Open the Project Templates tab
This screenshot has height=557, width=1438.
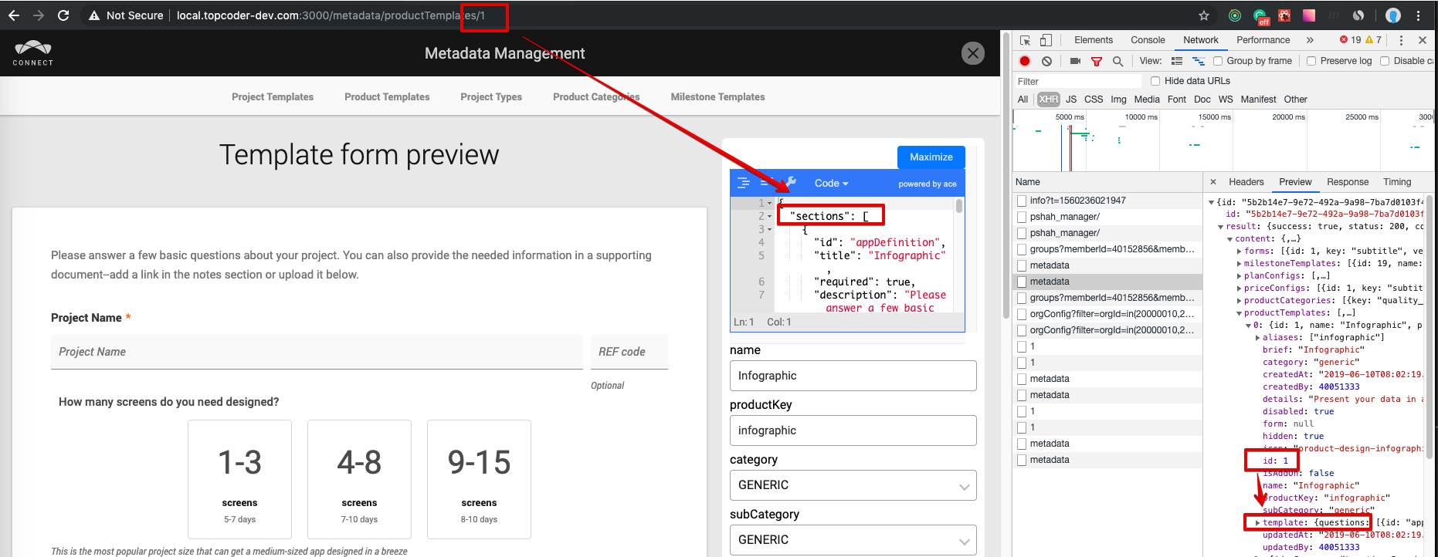273,97
